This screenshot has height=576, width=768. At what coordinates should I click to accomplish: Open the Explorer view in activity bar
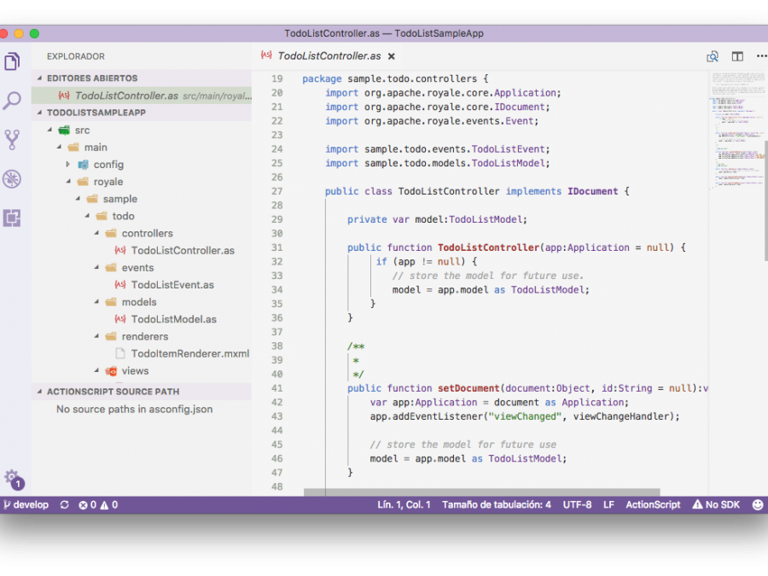coord(12,61)
